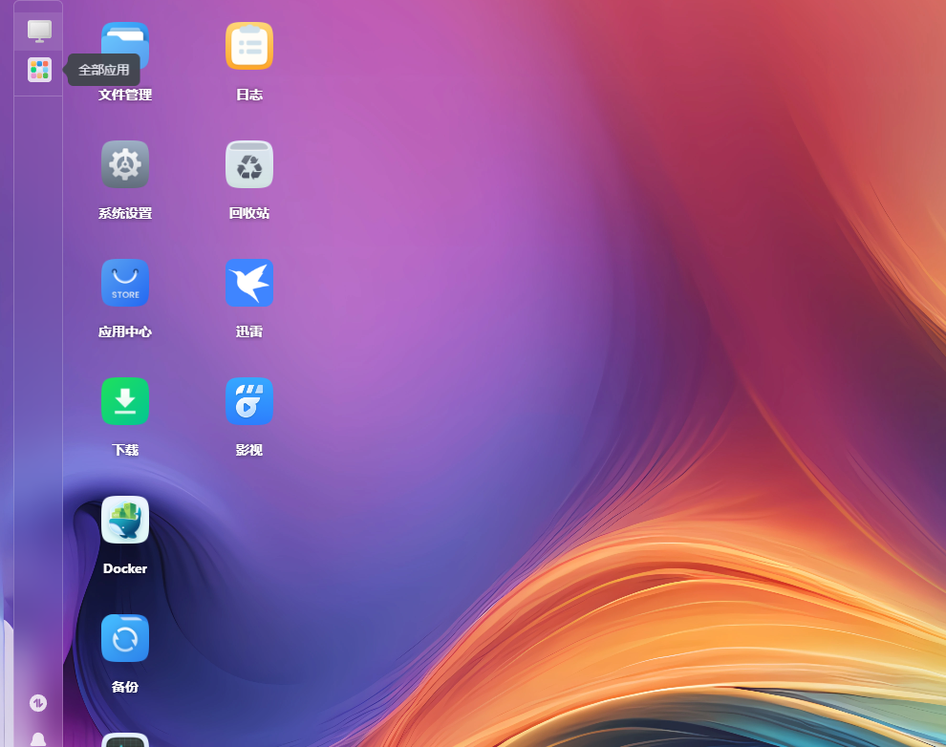
Task: Show desktop via sidebar monitor icon
Action: (x=39, y=31)
